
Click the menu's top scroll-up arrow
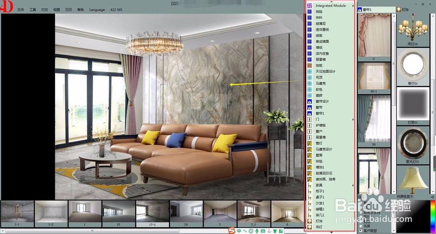click(331, 2)
